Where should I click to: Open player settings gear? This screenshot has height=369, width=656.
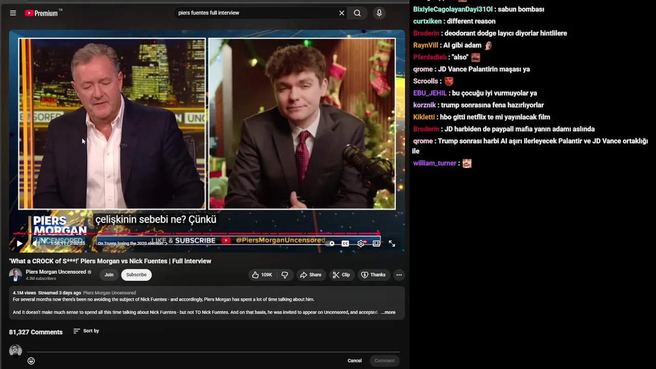pos(361,243)
